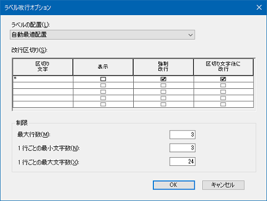Screen dimensions: 267x201
Task: Close the ラベル改行オプション dialog
Action: (259, 8)
